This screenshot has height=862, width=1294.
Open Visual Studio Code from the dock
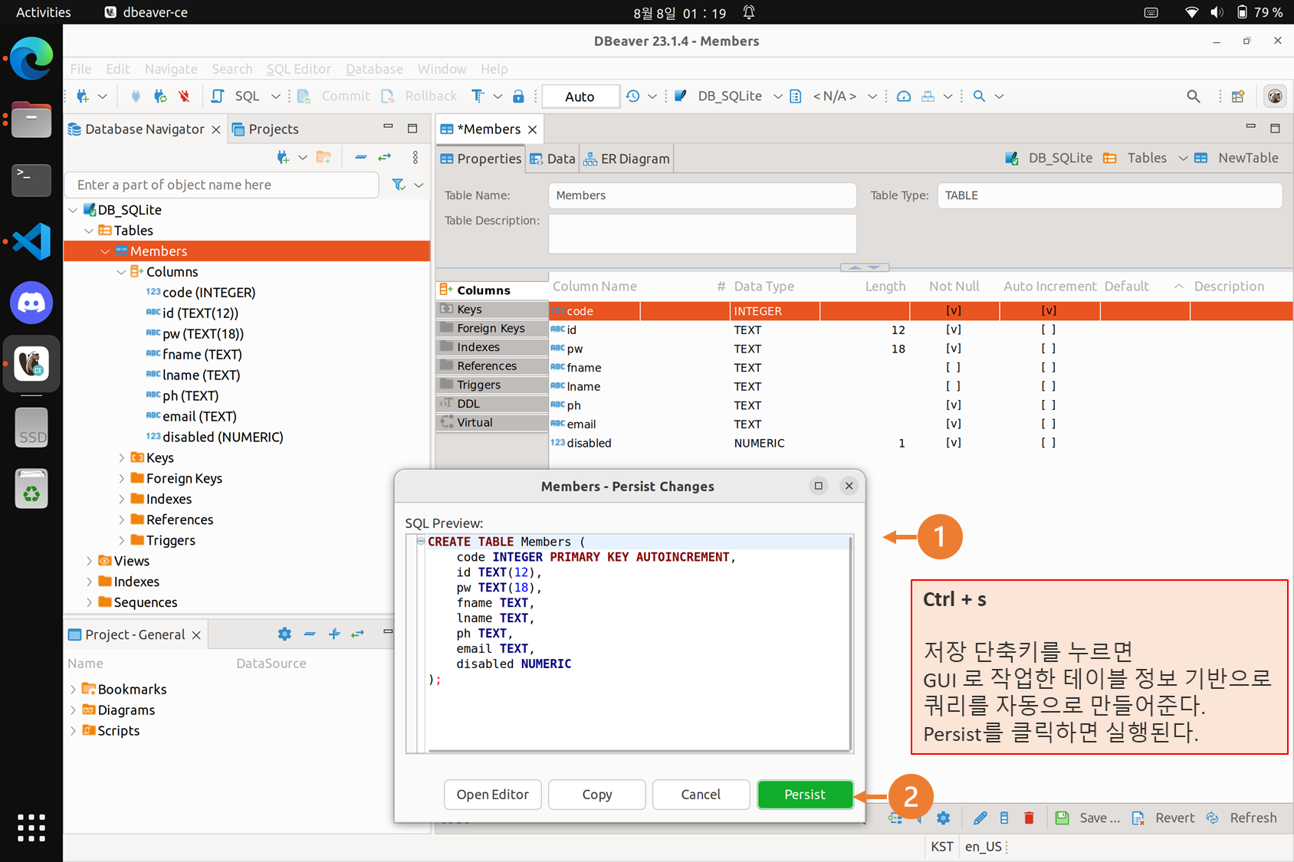click(31, 241)
